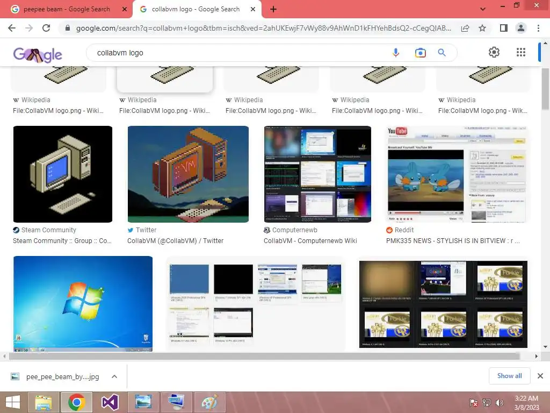Viewport: 550px width, 413px height.
Task: Click the Steam Community source label
Action: coord(49,230)
